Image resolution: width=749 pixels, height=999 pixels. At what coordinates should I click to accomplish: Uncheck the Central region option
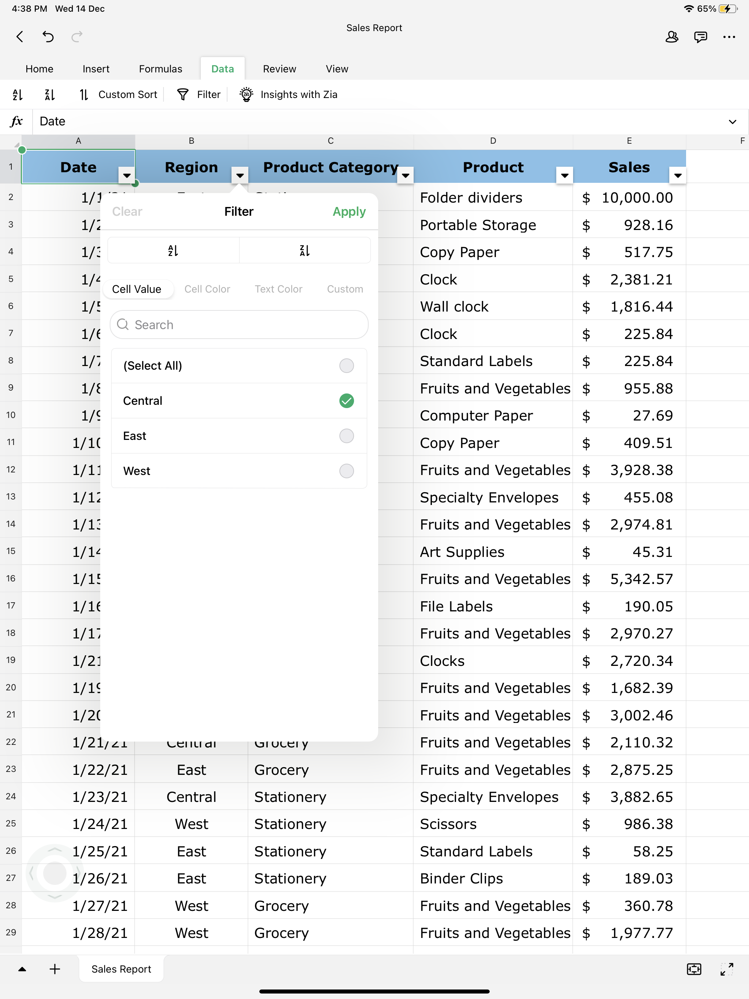(346, 401)
